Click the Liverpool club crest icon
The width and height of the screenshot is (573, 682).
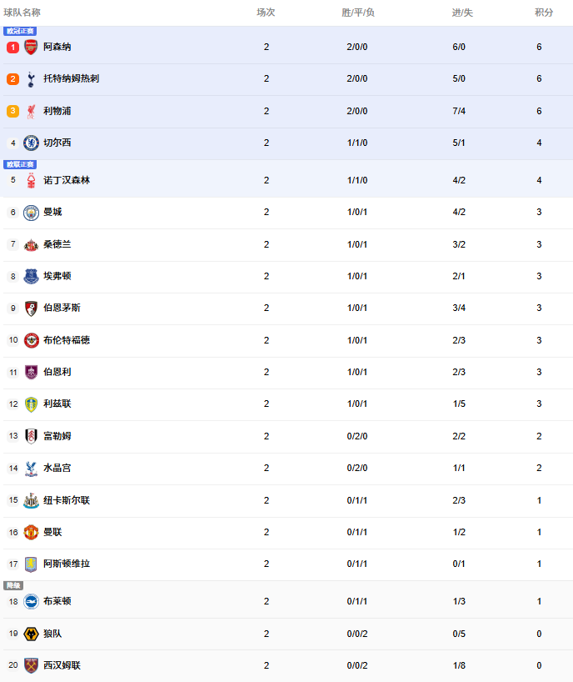31,111
